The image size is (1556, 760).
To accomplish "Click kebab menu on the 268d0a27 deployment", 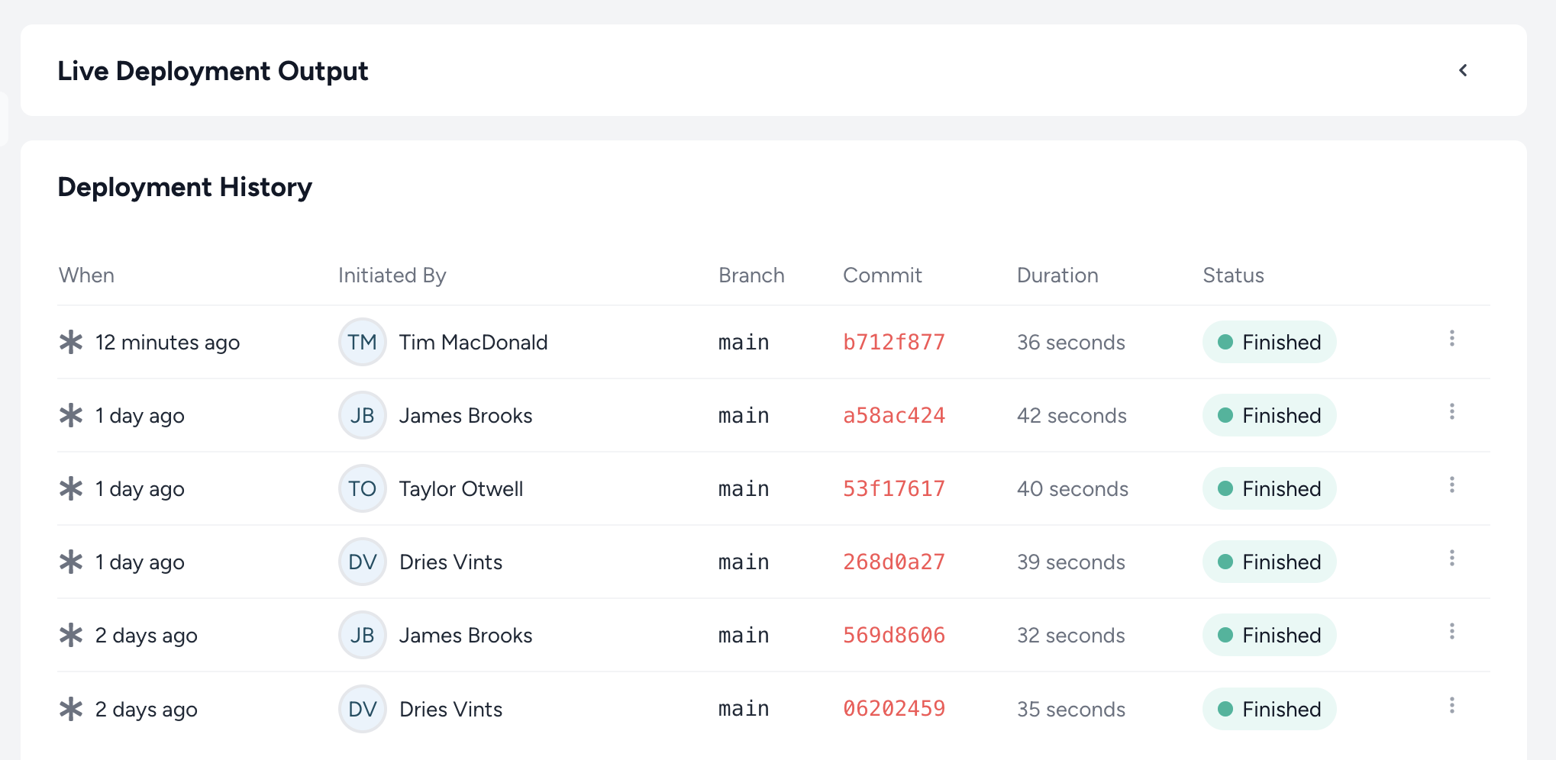I will (1451, 559).
